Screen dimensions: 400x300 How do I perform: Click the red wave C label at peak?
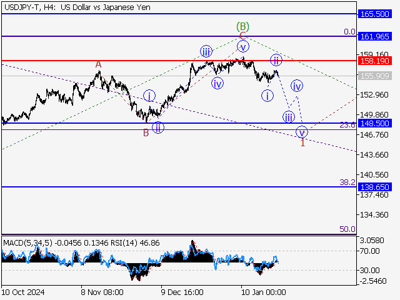coord(242,36)
